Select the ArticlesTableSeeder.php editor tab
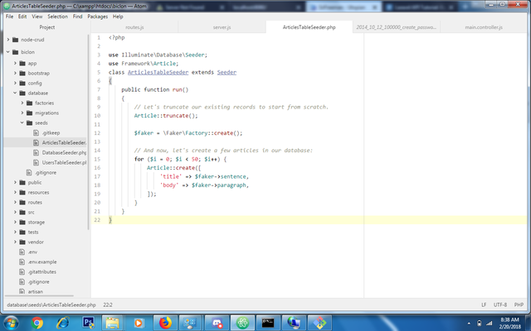Image resolution: width=531 pixels, height=331 pixels. pos(309,27)
